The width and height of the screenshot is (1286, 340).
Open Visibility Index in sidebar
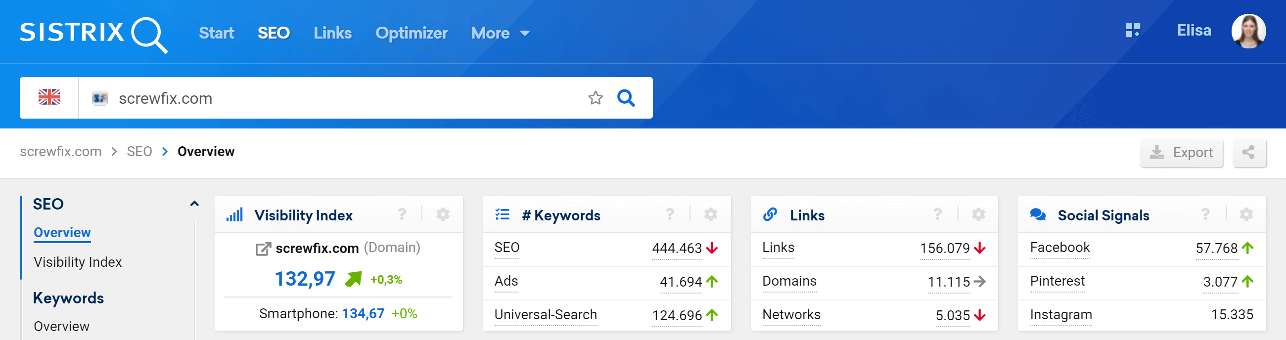pyautogui.click(x=78, y=262)
